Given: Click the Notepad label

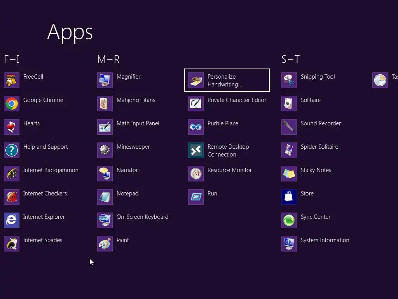Looking at the screenshot, I should click(x=127, y=194).
